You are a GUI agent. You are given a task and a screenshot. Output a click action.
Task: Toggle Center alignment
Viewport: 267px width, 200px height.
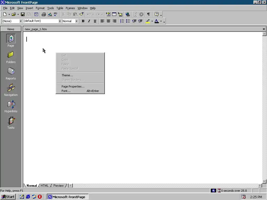click(108, 21)
